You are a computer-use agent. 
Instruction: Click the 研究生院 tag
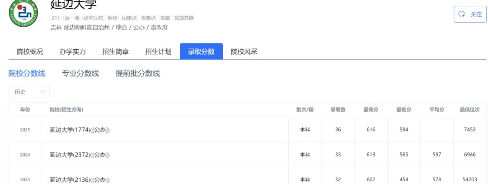coord(94,18)
